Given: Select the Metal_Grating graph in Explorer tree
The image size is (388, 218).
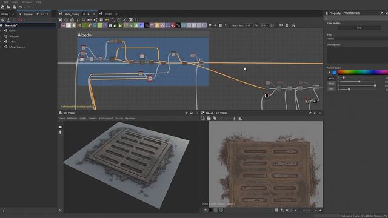Looking at the screenshot, I should coord(17,47).
